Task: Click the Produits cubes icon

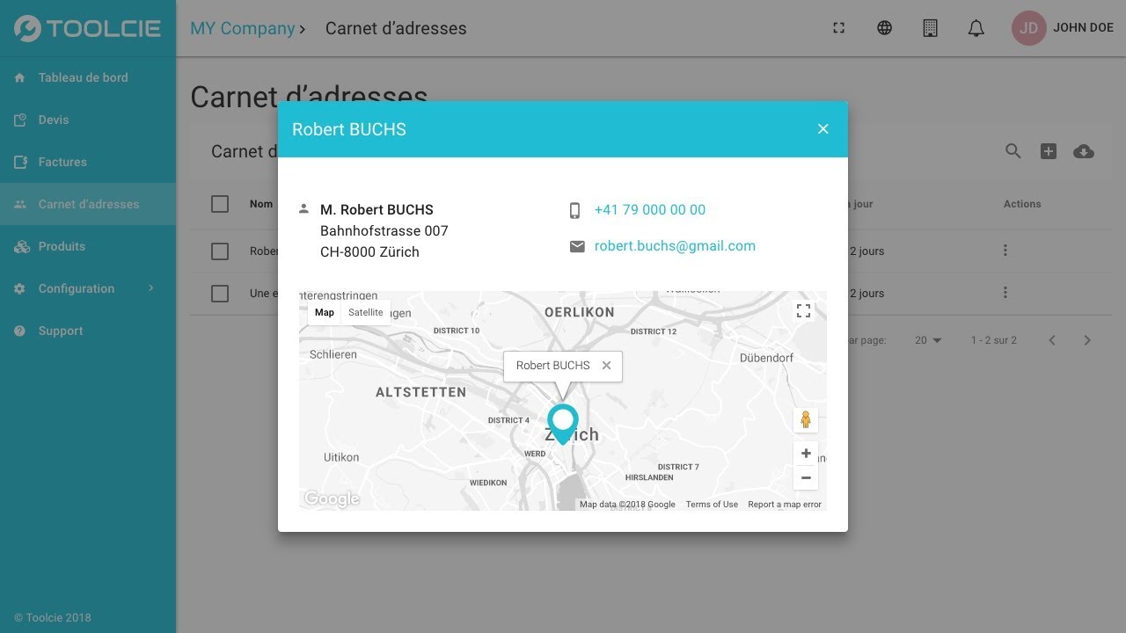Action: point(22,246)
